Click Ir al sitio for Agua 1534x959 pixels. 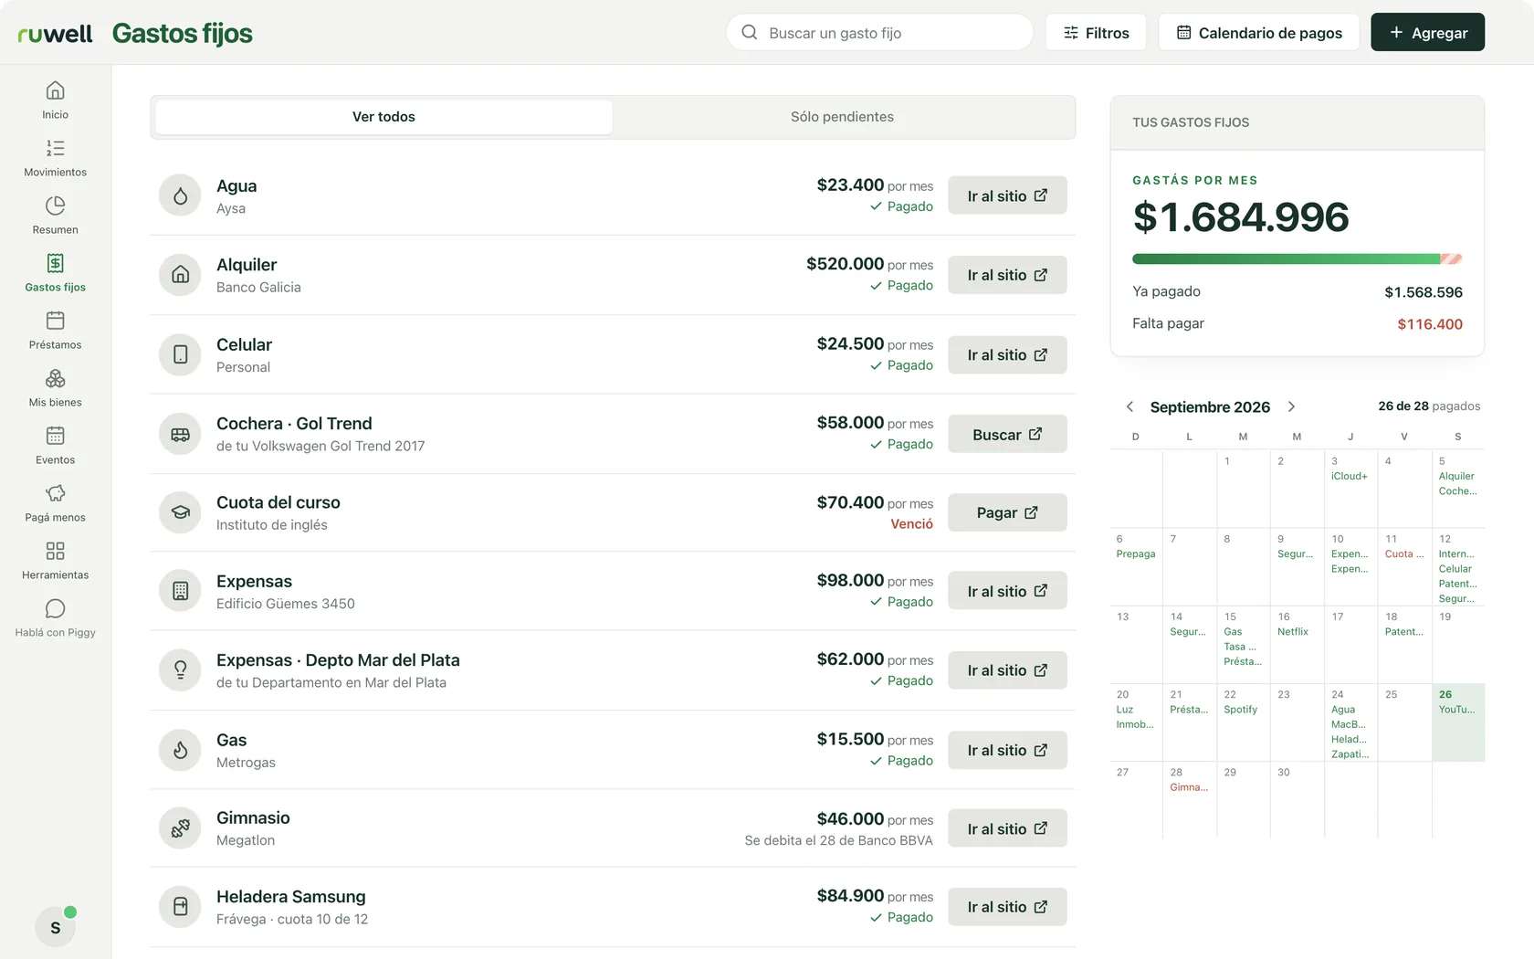click(1007, 195)
